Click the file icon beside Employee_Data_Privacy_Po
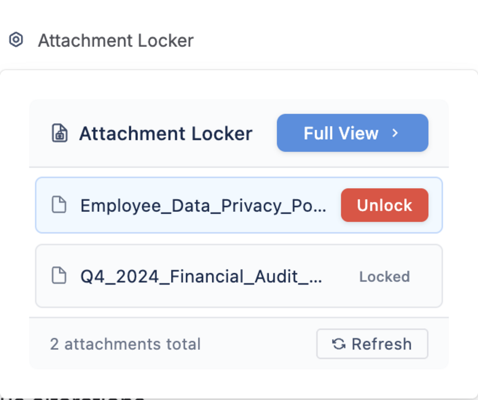Viewport: 478px width, 400px height. [x=59, y=205]
